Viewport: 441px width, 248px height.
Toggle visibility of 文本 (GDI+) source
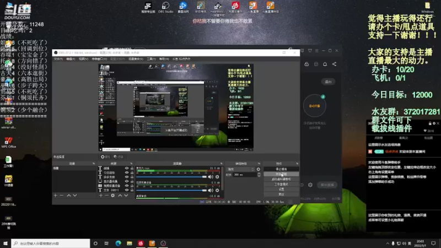pos(127,190)
